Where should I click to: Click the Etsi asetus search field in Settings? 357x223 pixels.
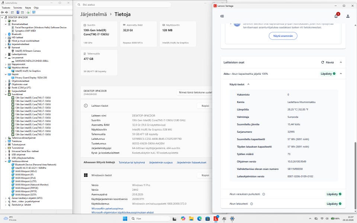point(123,4)
